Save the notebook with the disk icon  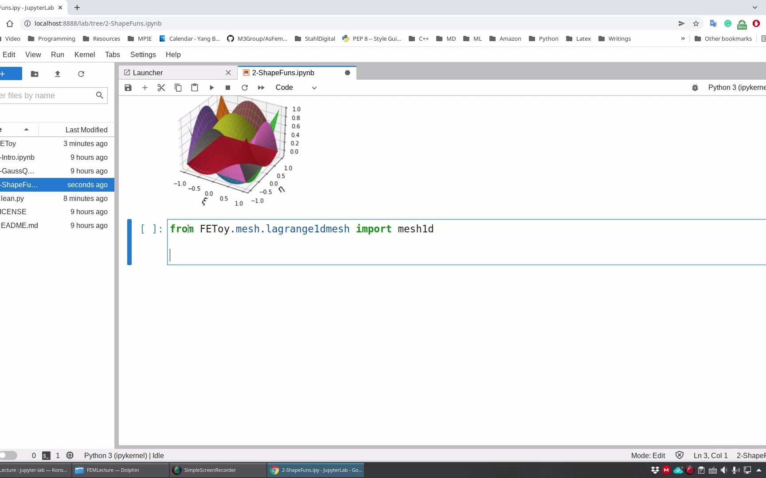(128, 88)
